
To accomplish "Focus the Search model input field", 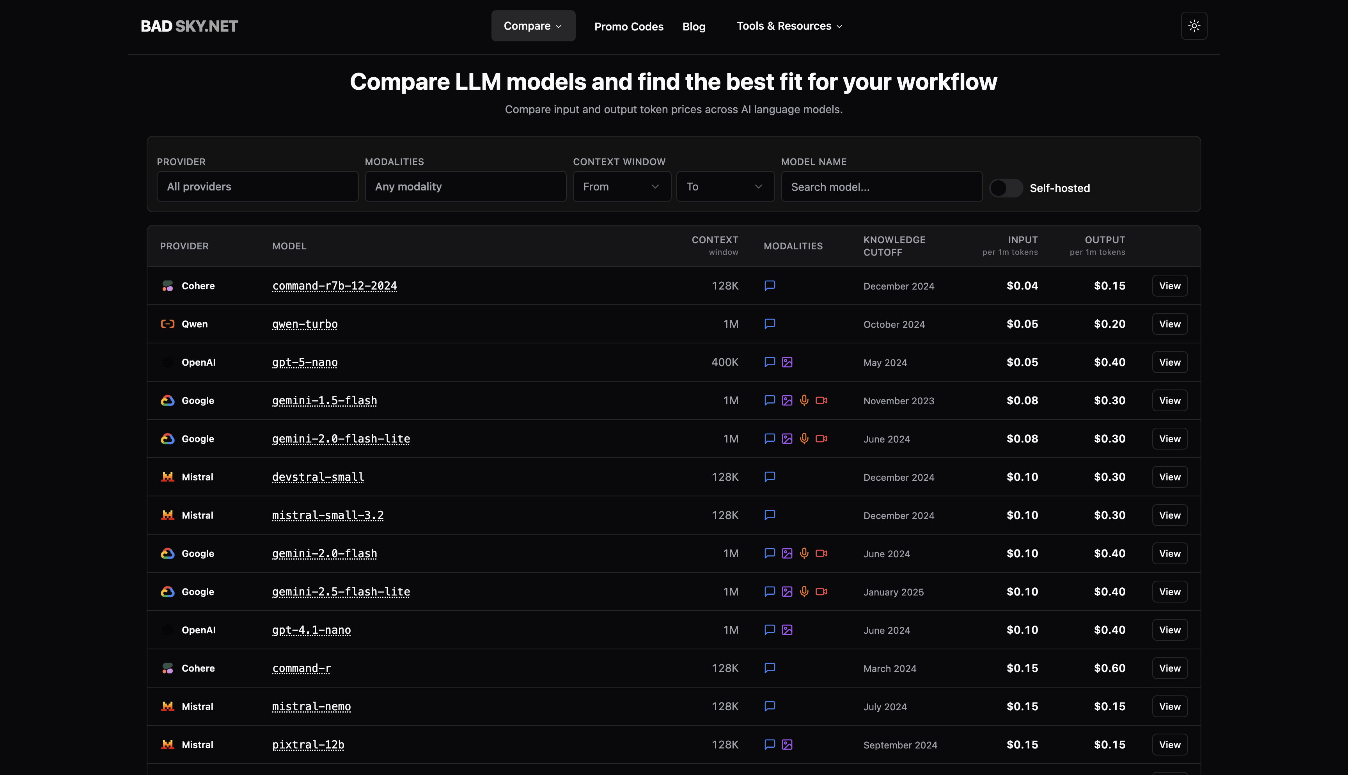I will 881,187.
